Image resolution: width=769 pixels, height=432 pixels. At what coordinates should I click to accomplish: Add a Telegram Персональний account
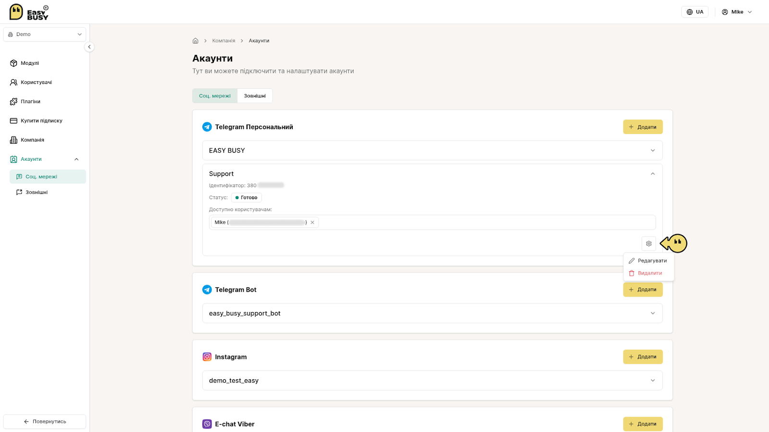[x=643, y=127]
